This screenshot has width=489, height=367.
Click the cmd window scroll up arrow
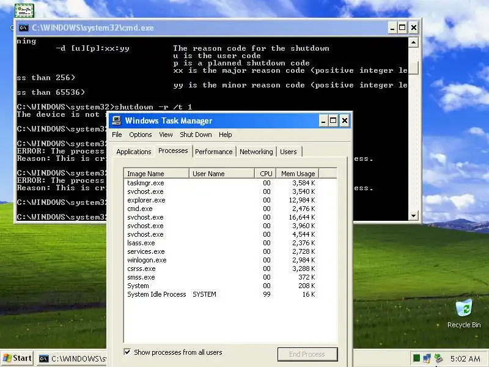coord(413,42)
